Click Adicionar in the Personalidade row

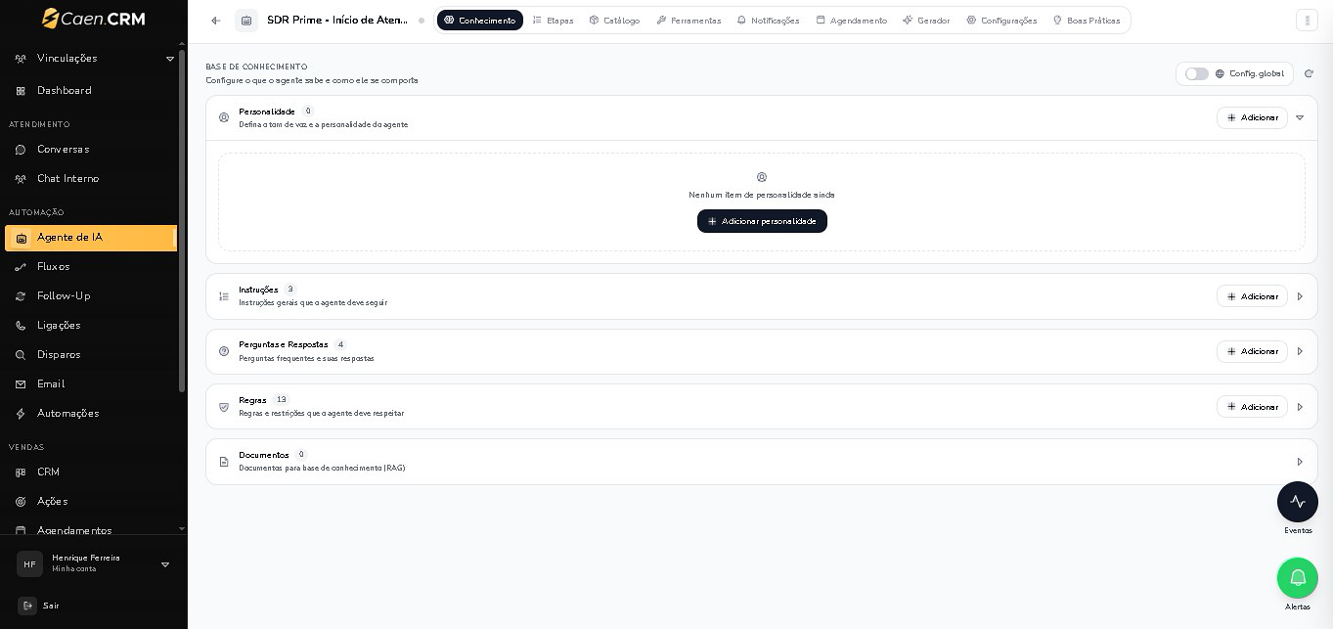tap(1252, 117)
